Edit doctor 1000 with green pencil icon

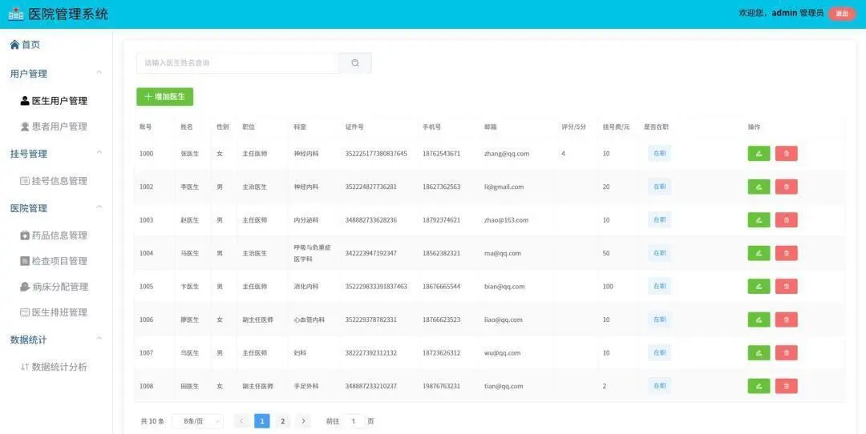tap(759, 153)
